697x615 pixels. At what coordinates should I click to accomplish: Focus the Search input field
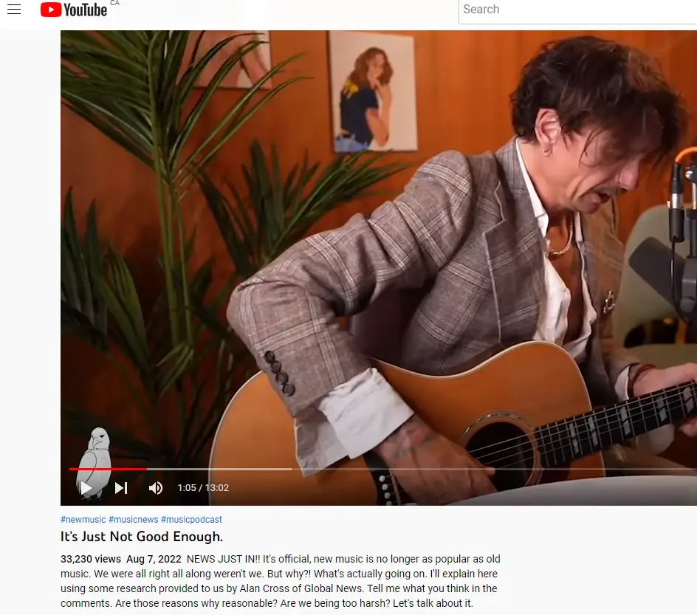click(x=578, y=10)
